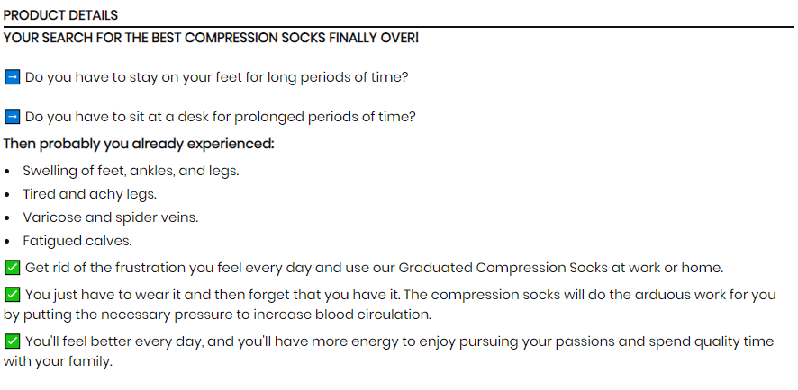Image resolution: width=798 pixels, height=390 pixels.
Task: Click the green checkmark icon before 'You'll feel better every day'
Action: (x=13, y=341)
